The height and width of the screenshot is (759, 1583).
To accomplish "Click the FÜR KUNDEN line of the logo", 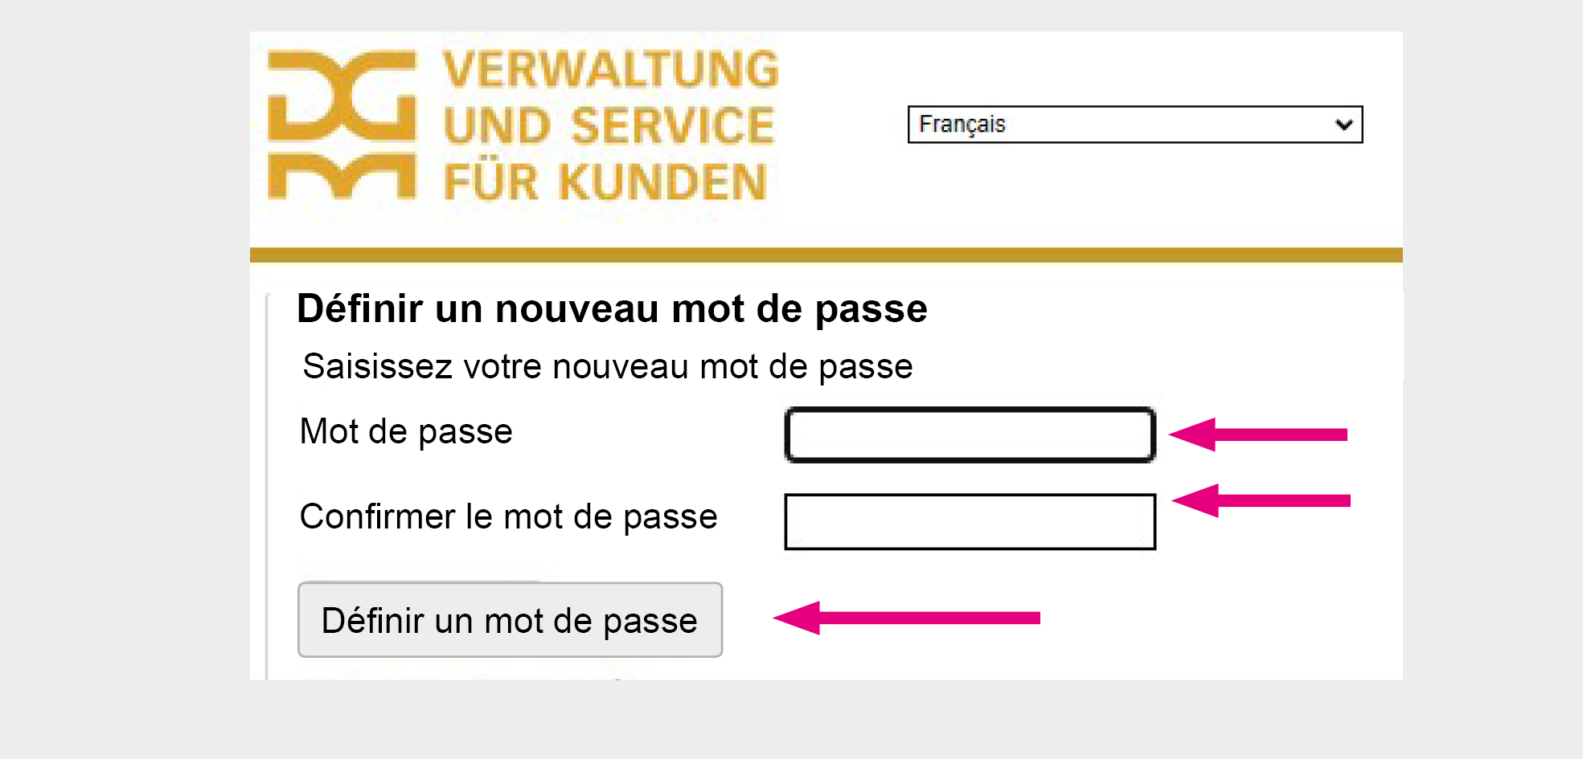I will click(605, 182).
